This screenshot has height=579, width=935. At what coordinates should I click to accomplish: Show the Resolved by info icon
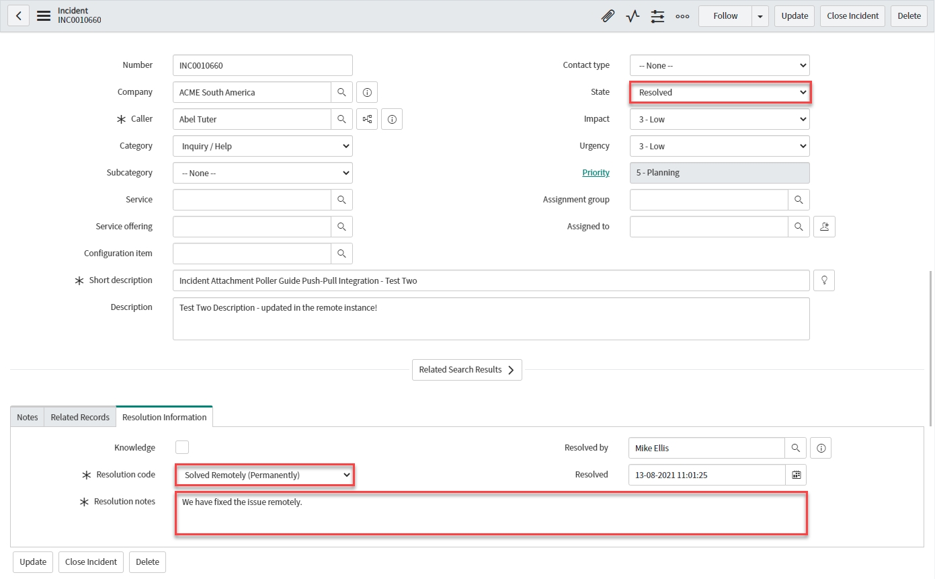pos(821,448)
